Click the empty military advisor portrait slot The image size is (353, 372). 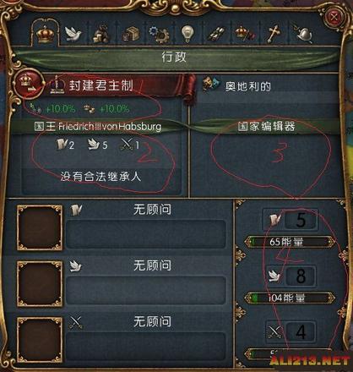(x=40, y=340)
